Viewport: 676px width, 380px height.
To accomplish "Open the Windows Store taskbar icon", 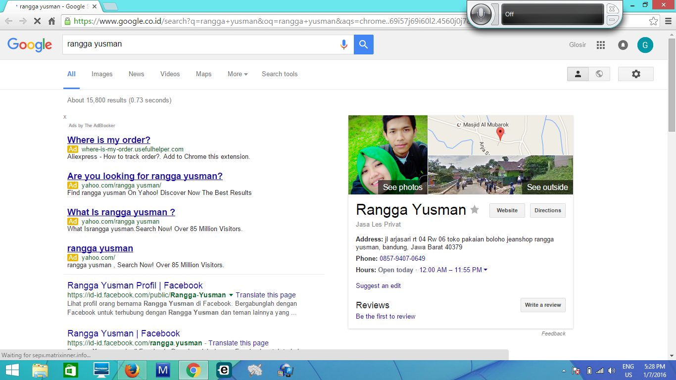I will click(x=71, y=370).
